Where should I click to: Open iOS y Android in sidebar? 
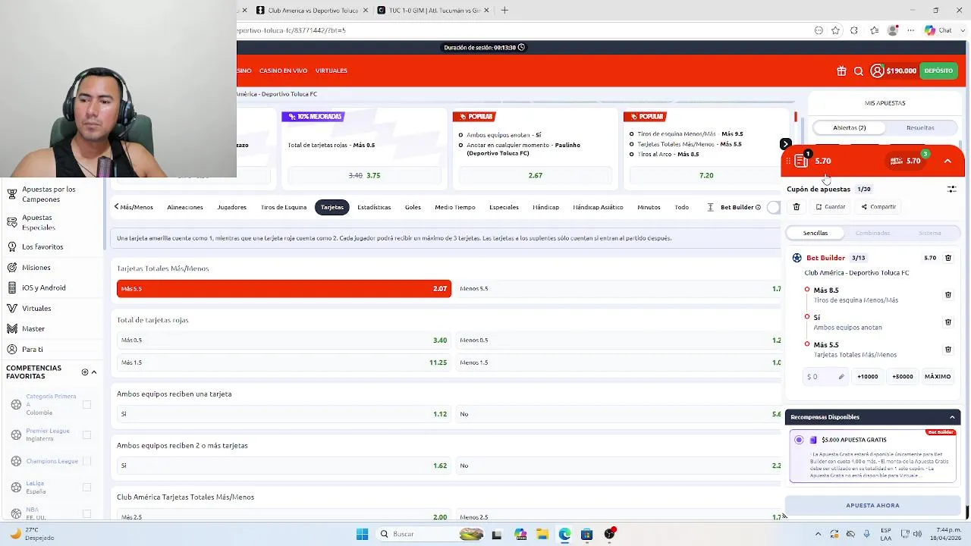click(44, 287)
